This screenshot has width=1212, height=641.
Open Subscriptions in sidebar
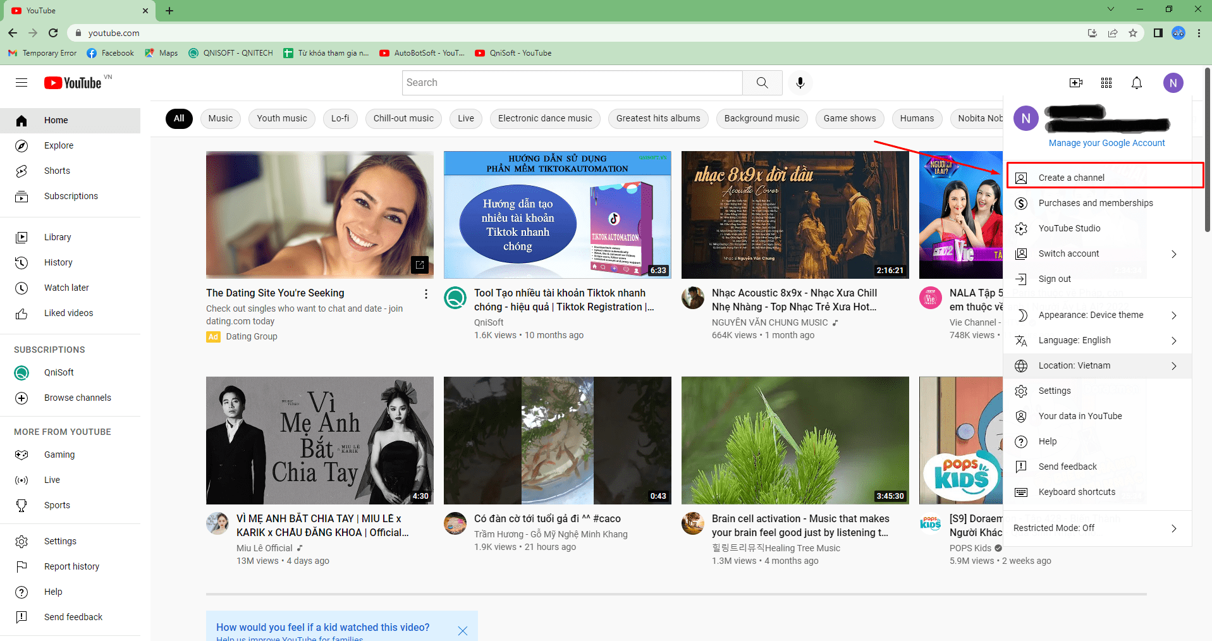click(x=70, y=196)
